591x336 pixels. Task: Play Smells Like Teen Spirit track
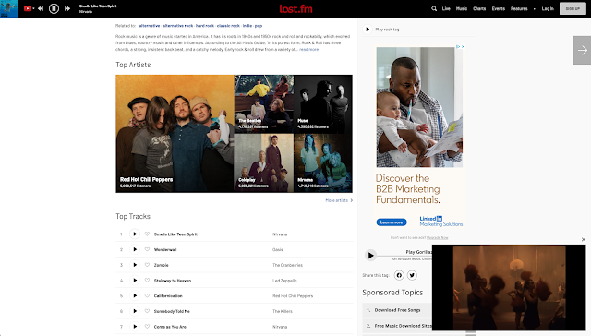tap(135, 234)
